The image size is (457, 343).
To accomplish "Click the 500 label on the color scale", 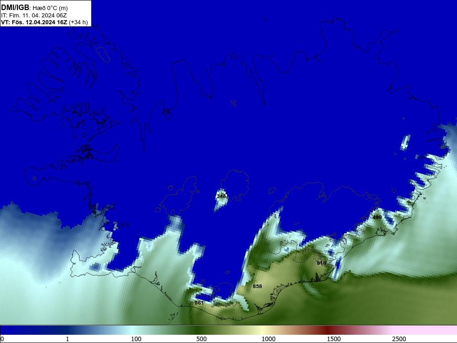I will (202, 339).
